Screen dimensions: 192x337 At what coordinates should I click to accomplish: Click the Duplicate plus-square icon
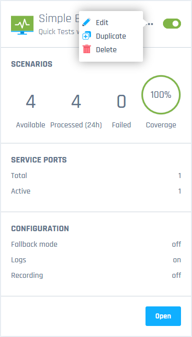[86, 36]
